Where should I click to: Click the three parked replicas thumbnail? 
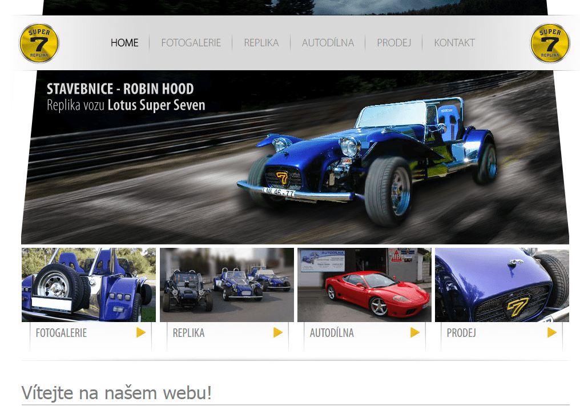coord(227,285)
